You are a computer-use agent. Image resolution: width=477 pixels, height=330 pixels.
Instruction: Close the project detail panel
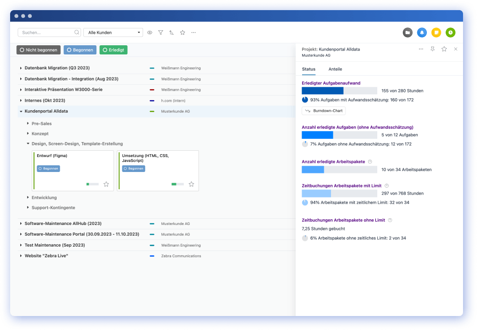[456, 49]
